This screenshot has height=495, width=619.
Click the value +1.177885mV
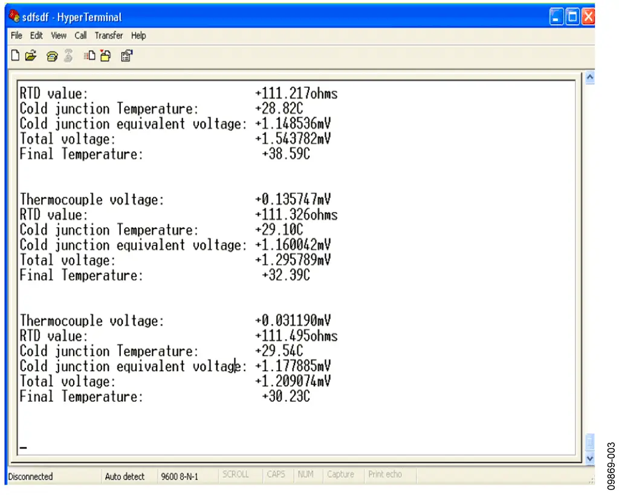tap(293, 366)
